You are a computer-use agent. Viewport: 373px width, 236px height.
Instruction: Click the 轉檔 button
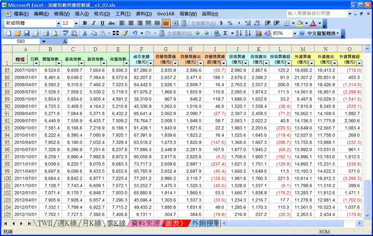[x=20, y=59]
